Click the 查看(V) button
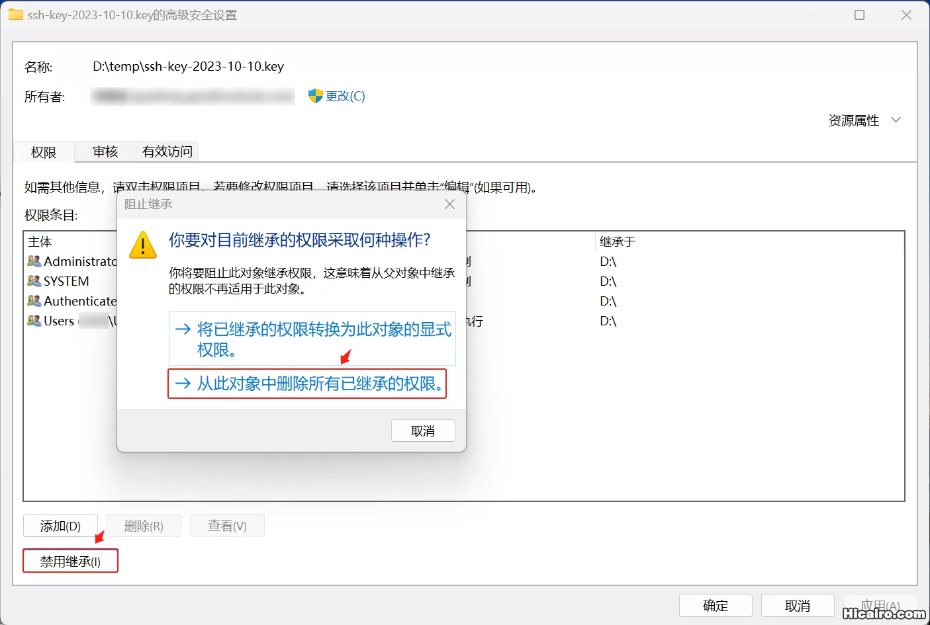The height and width of the screenshot is (625, 930). point(227,526)
